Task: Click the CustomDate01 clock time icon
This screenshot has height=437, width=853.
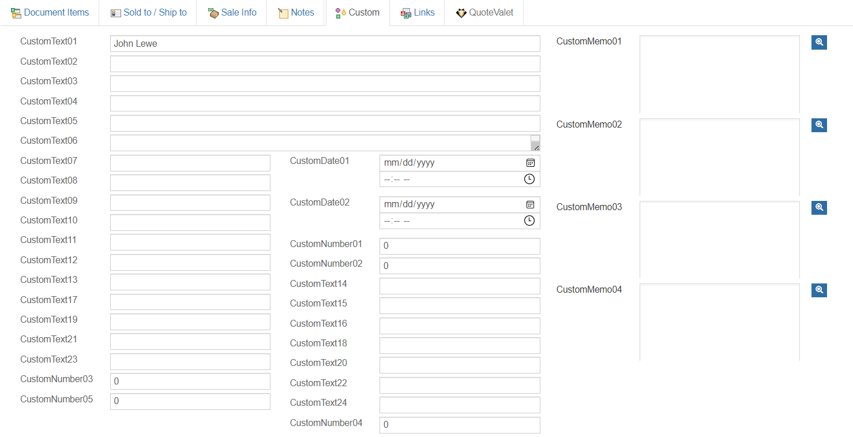Action: [529, 179]
